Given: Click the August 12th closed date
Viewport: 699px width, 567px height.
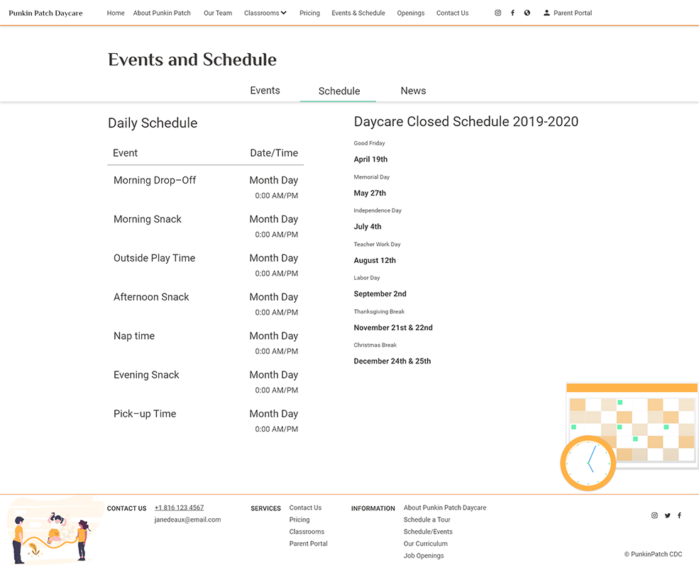Looking at the screenshot, I should 375,260.
